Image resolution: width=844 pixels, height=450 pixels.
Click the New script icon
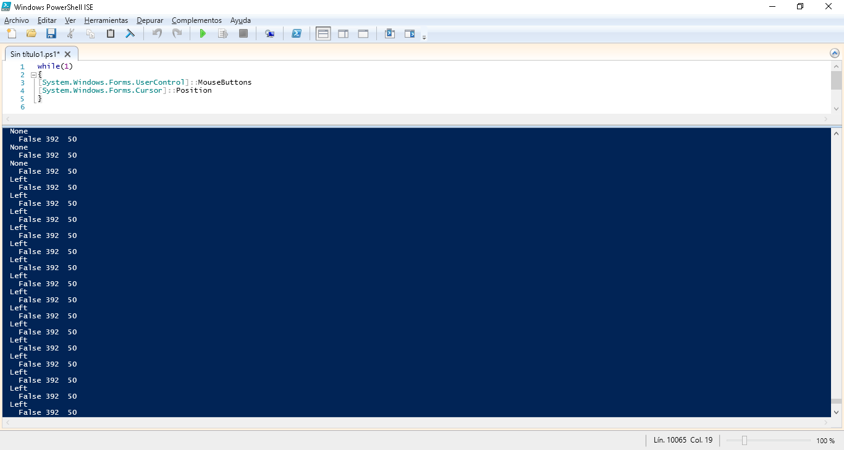click(12, 33)
